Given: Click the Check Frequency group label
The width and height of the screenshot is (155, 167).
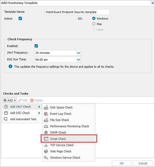Looking at the screenshot, I should click(20, 39).
